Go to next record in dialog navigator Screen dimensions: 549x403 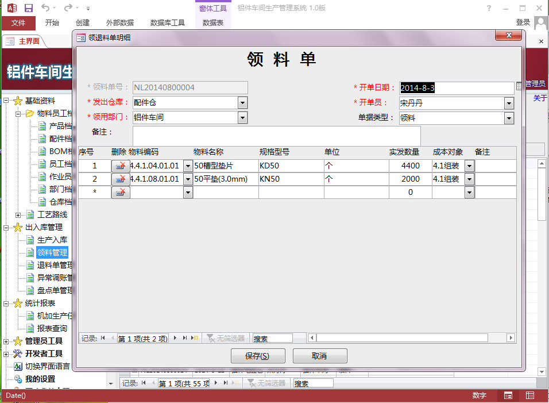pyautogui.click(x=175, y=338)
